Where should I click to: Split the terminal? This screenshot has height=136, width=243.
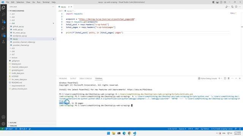[x=225, y=78]
